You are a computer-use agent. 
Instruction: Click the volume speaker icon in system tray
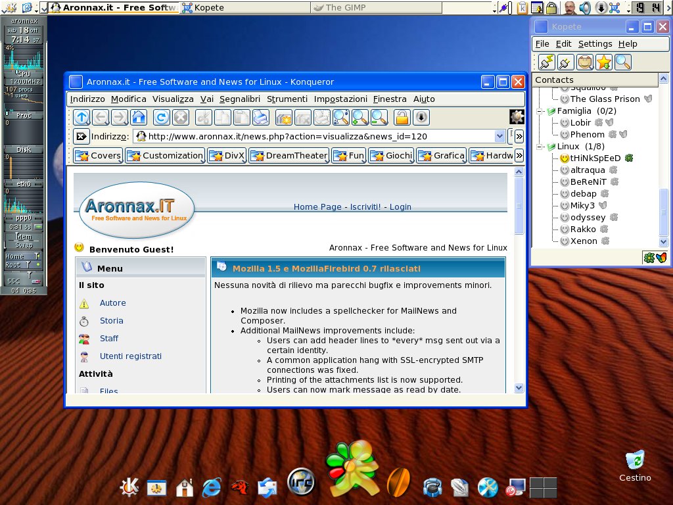tap(584, 7)
